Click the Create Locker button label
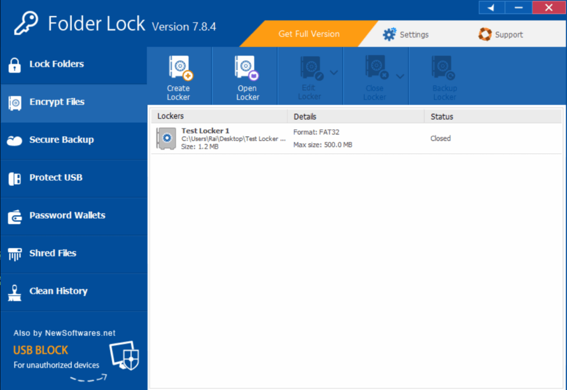Screen dimensions: 567x390 click(x=178, y=93)
